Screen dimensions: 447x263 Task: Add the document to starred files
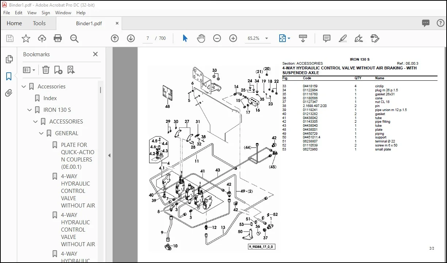(x=26, y=38)
